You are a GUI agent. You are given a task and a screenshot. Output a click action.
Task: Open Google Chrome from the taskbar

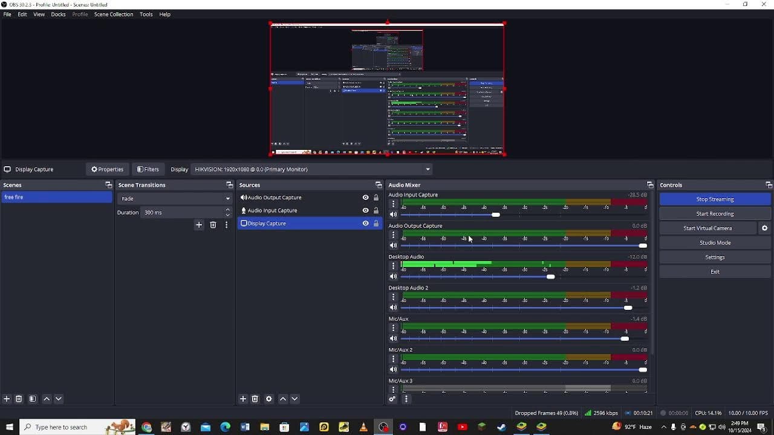[147, 427]
